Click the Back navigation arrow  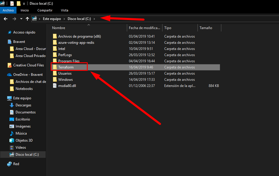point(6,19)
